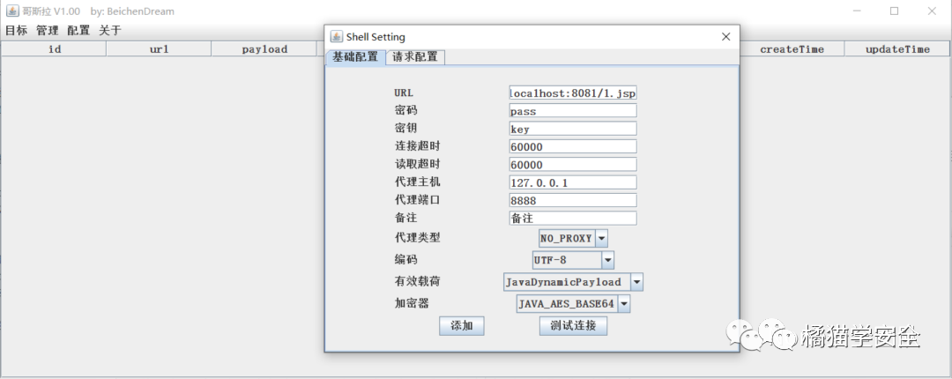This screenshot has height=379, width=952.
Task: Focus the 连接超时 field
Action: [573, 146]
